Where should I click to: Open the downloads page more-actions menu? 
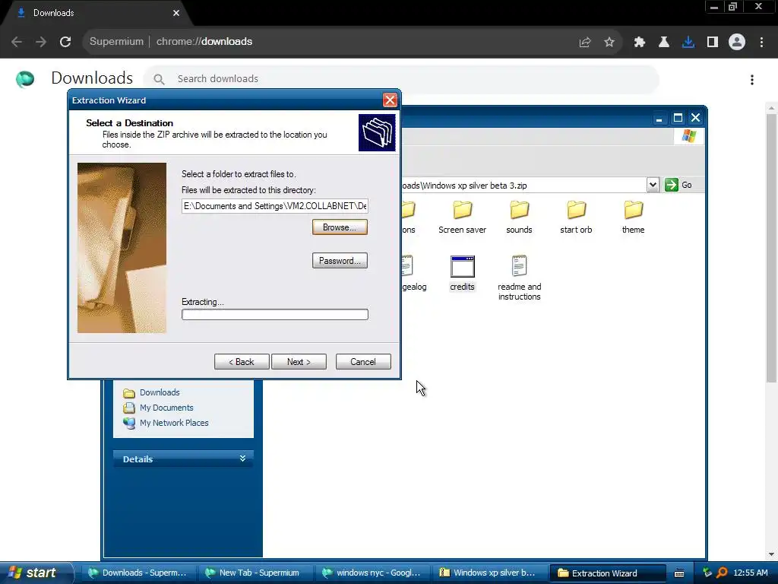[752, 79]
